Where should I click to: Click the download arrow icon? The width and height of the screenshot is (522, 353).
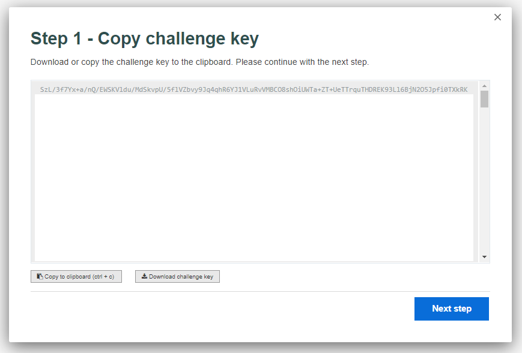tap(144, 276)
